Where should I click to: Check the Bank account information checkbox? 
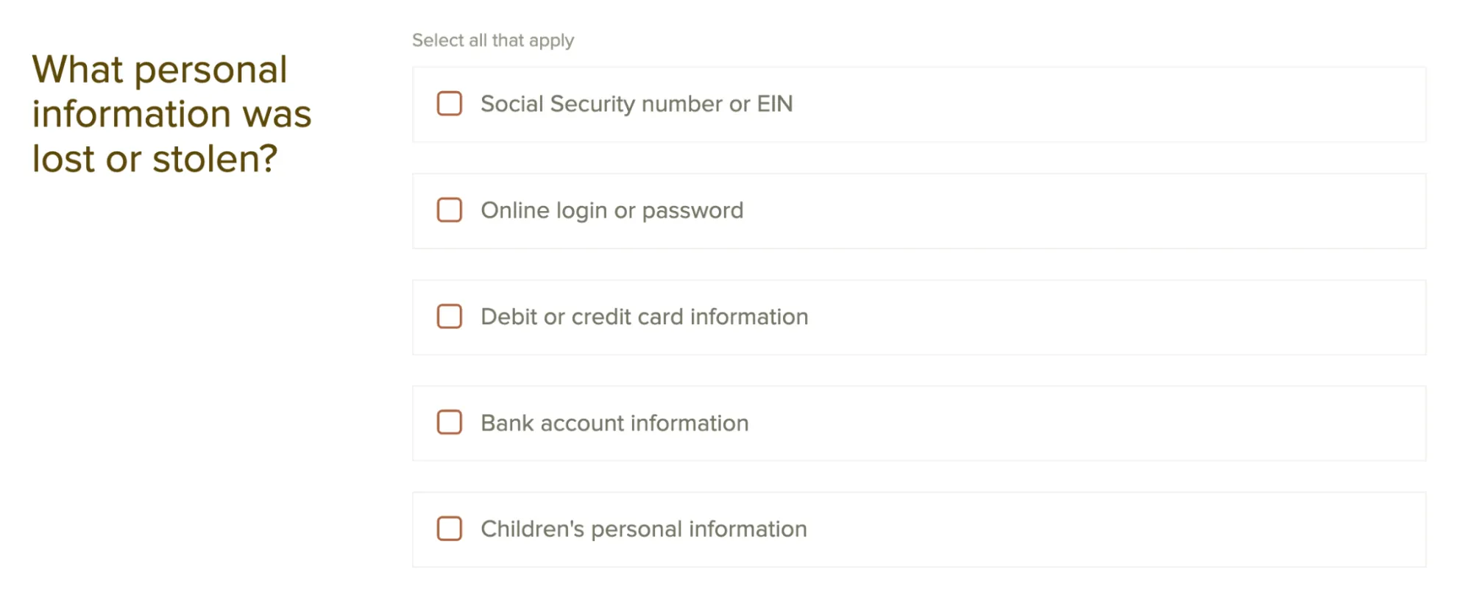click(x=449, y=423)
